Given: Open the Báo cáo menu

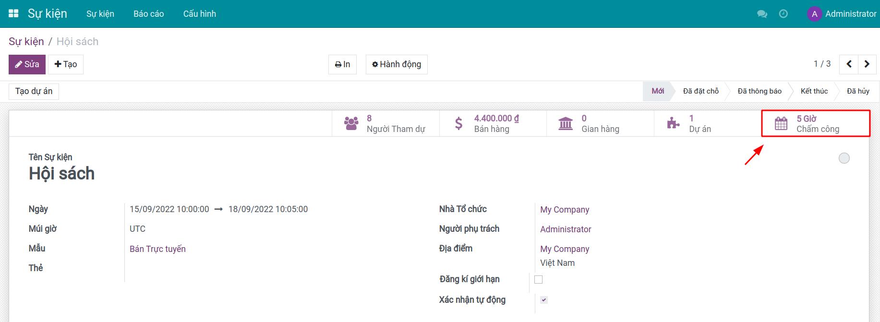Looking at the screenshot, I should click(148, 14).
